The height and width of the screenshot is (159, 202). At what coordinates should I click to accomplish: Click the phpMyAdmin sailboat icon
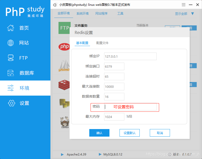click(64, 66)
